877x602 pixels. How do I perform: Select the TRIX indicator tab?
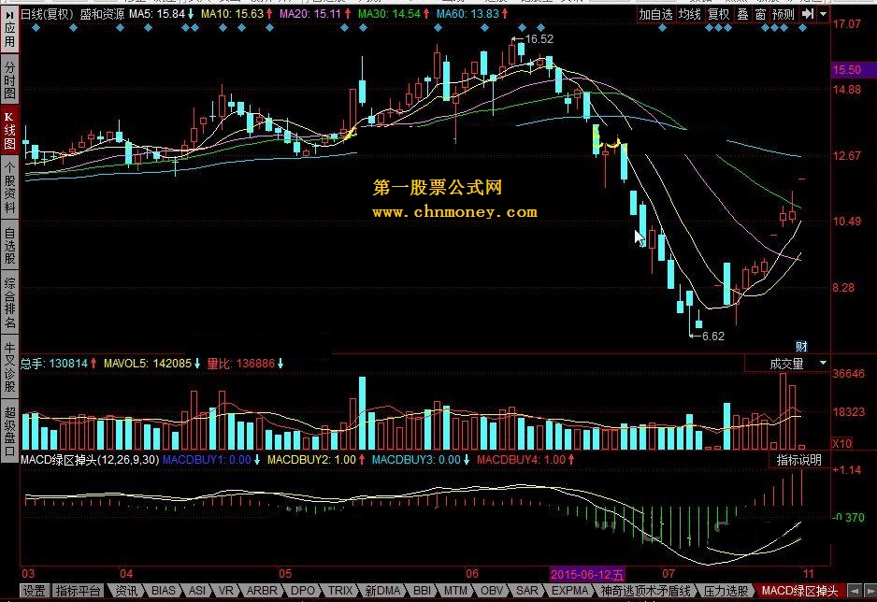340,590
